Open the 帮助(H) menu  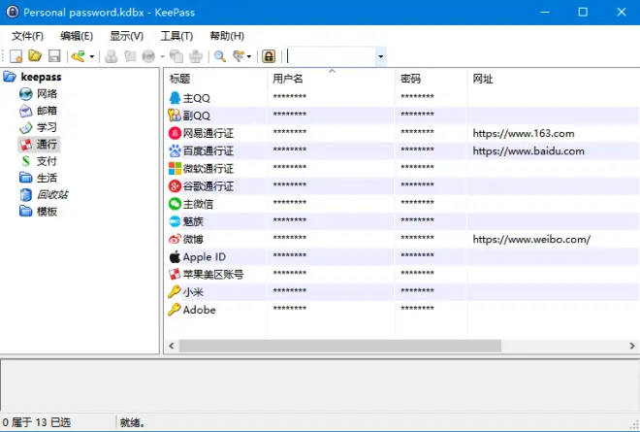[227, 36]
